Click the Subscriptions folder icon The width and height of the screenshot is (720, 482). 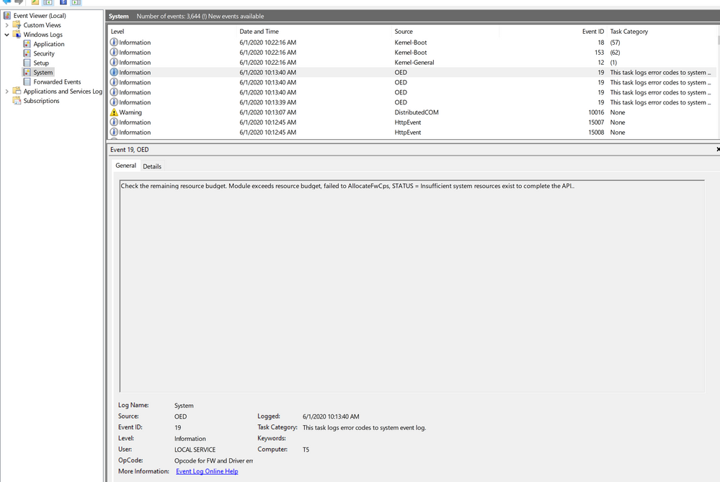click(x=17, y=101)
